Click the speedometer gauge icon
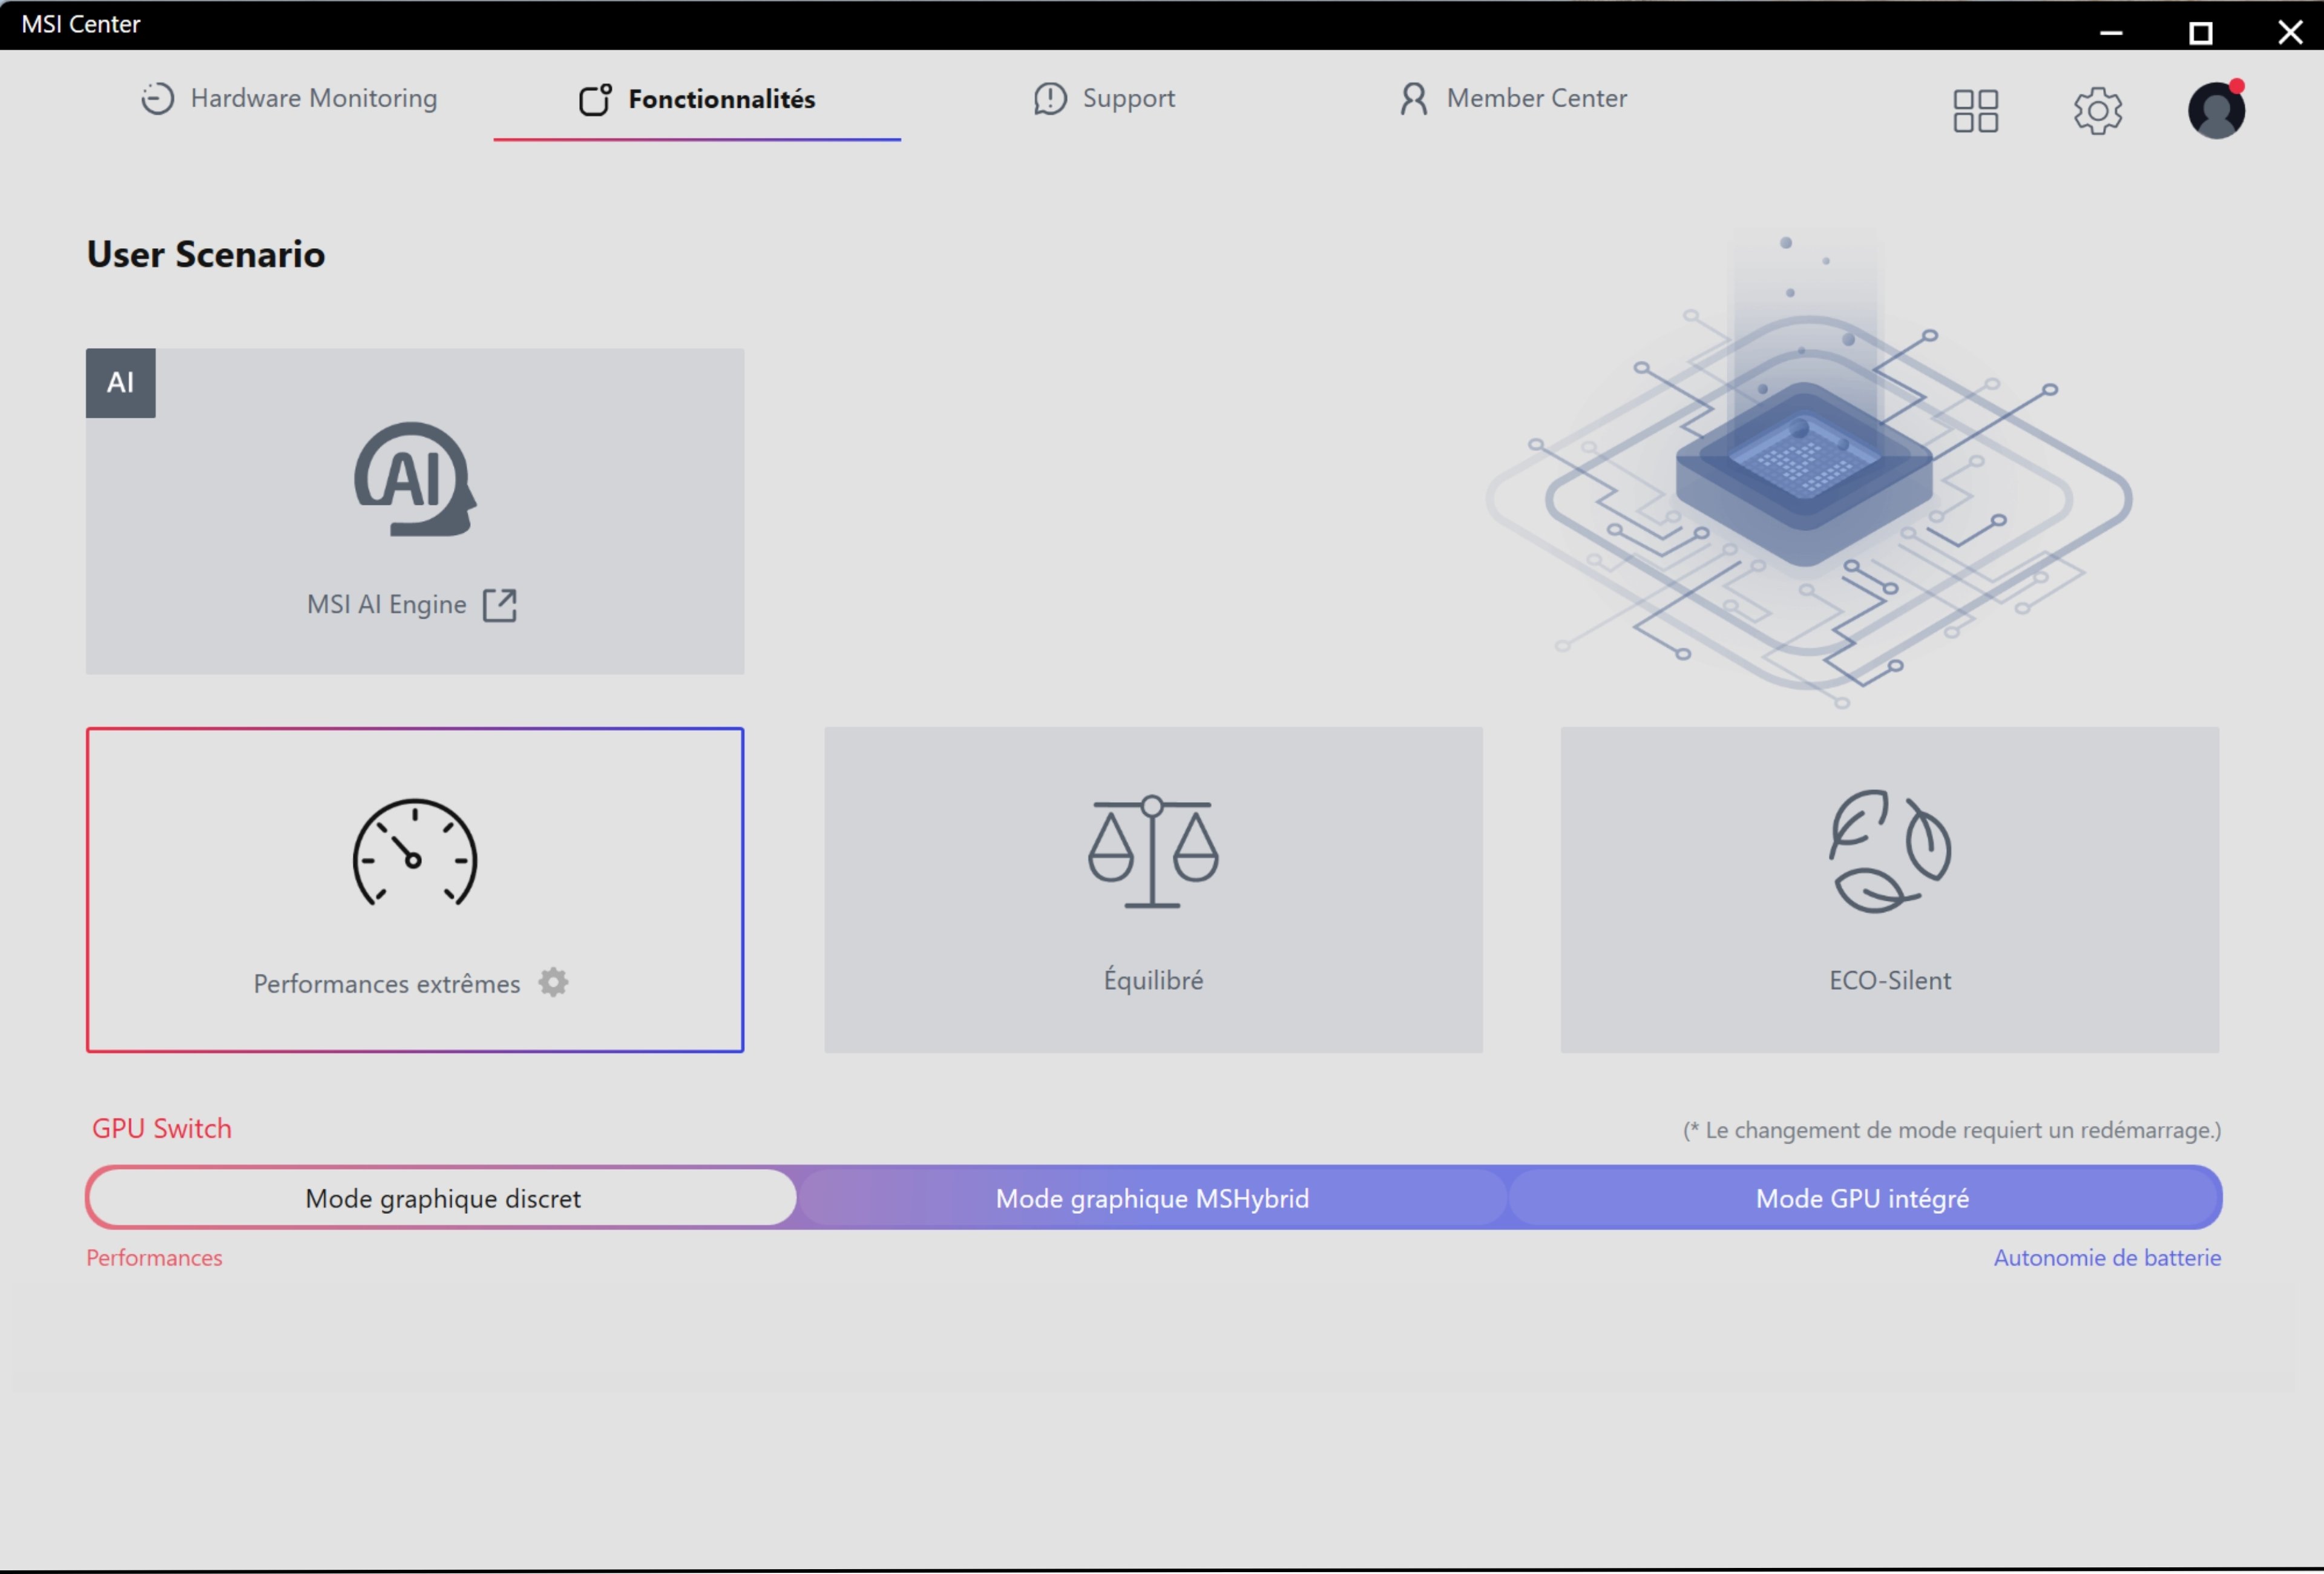 tap(415, 853)
